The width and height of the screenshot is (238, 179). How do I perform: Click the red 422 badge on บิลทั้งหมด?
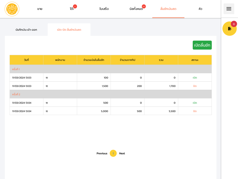point(144,6)
